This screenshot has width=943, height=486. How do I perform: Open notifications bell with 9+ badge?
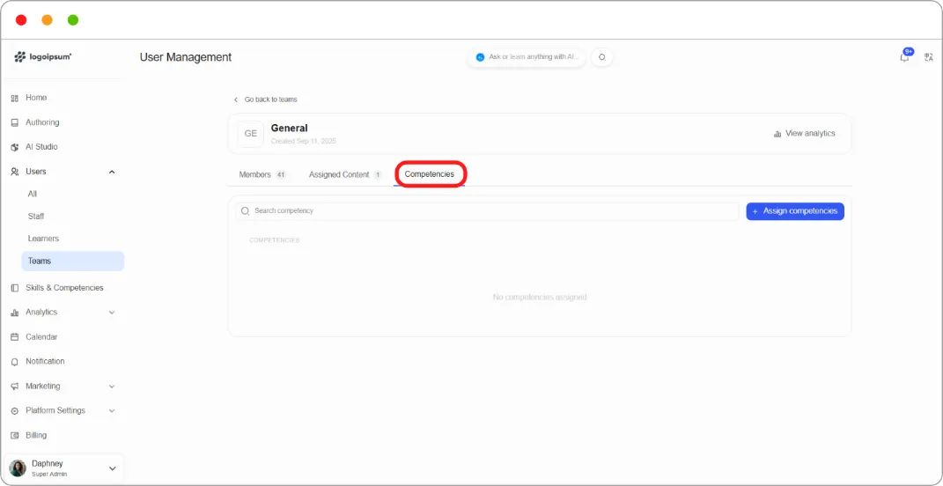coord(904,56)
